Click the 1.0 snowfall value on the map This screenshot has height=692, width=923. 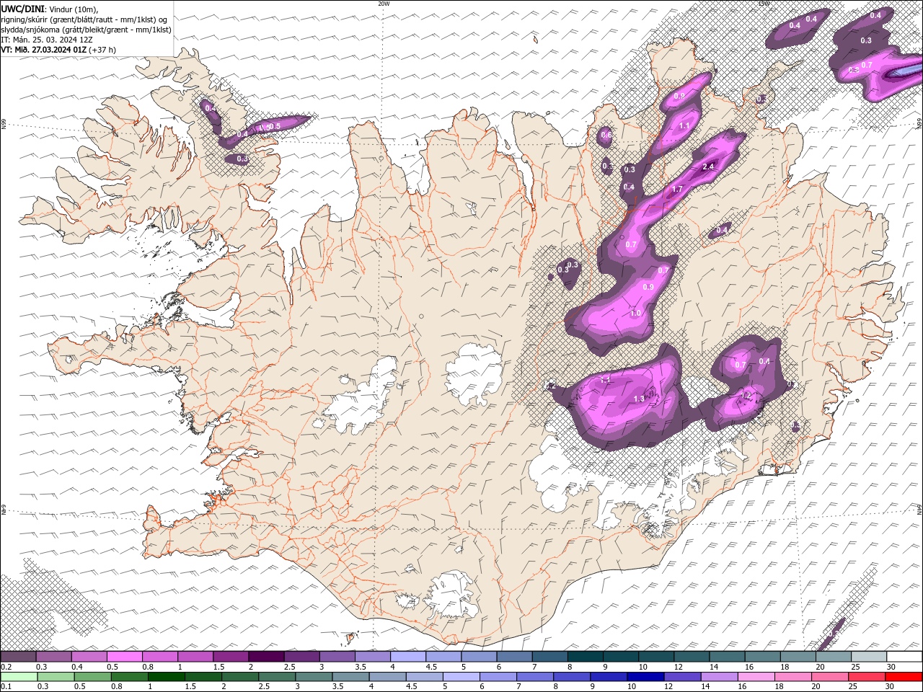[x=635, y=313]
